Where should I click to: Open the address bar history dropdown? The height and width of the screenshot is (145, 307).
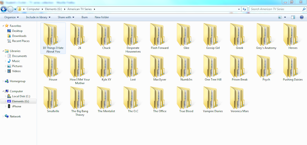coord(239,9)
